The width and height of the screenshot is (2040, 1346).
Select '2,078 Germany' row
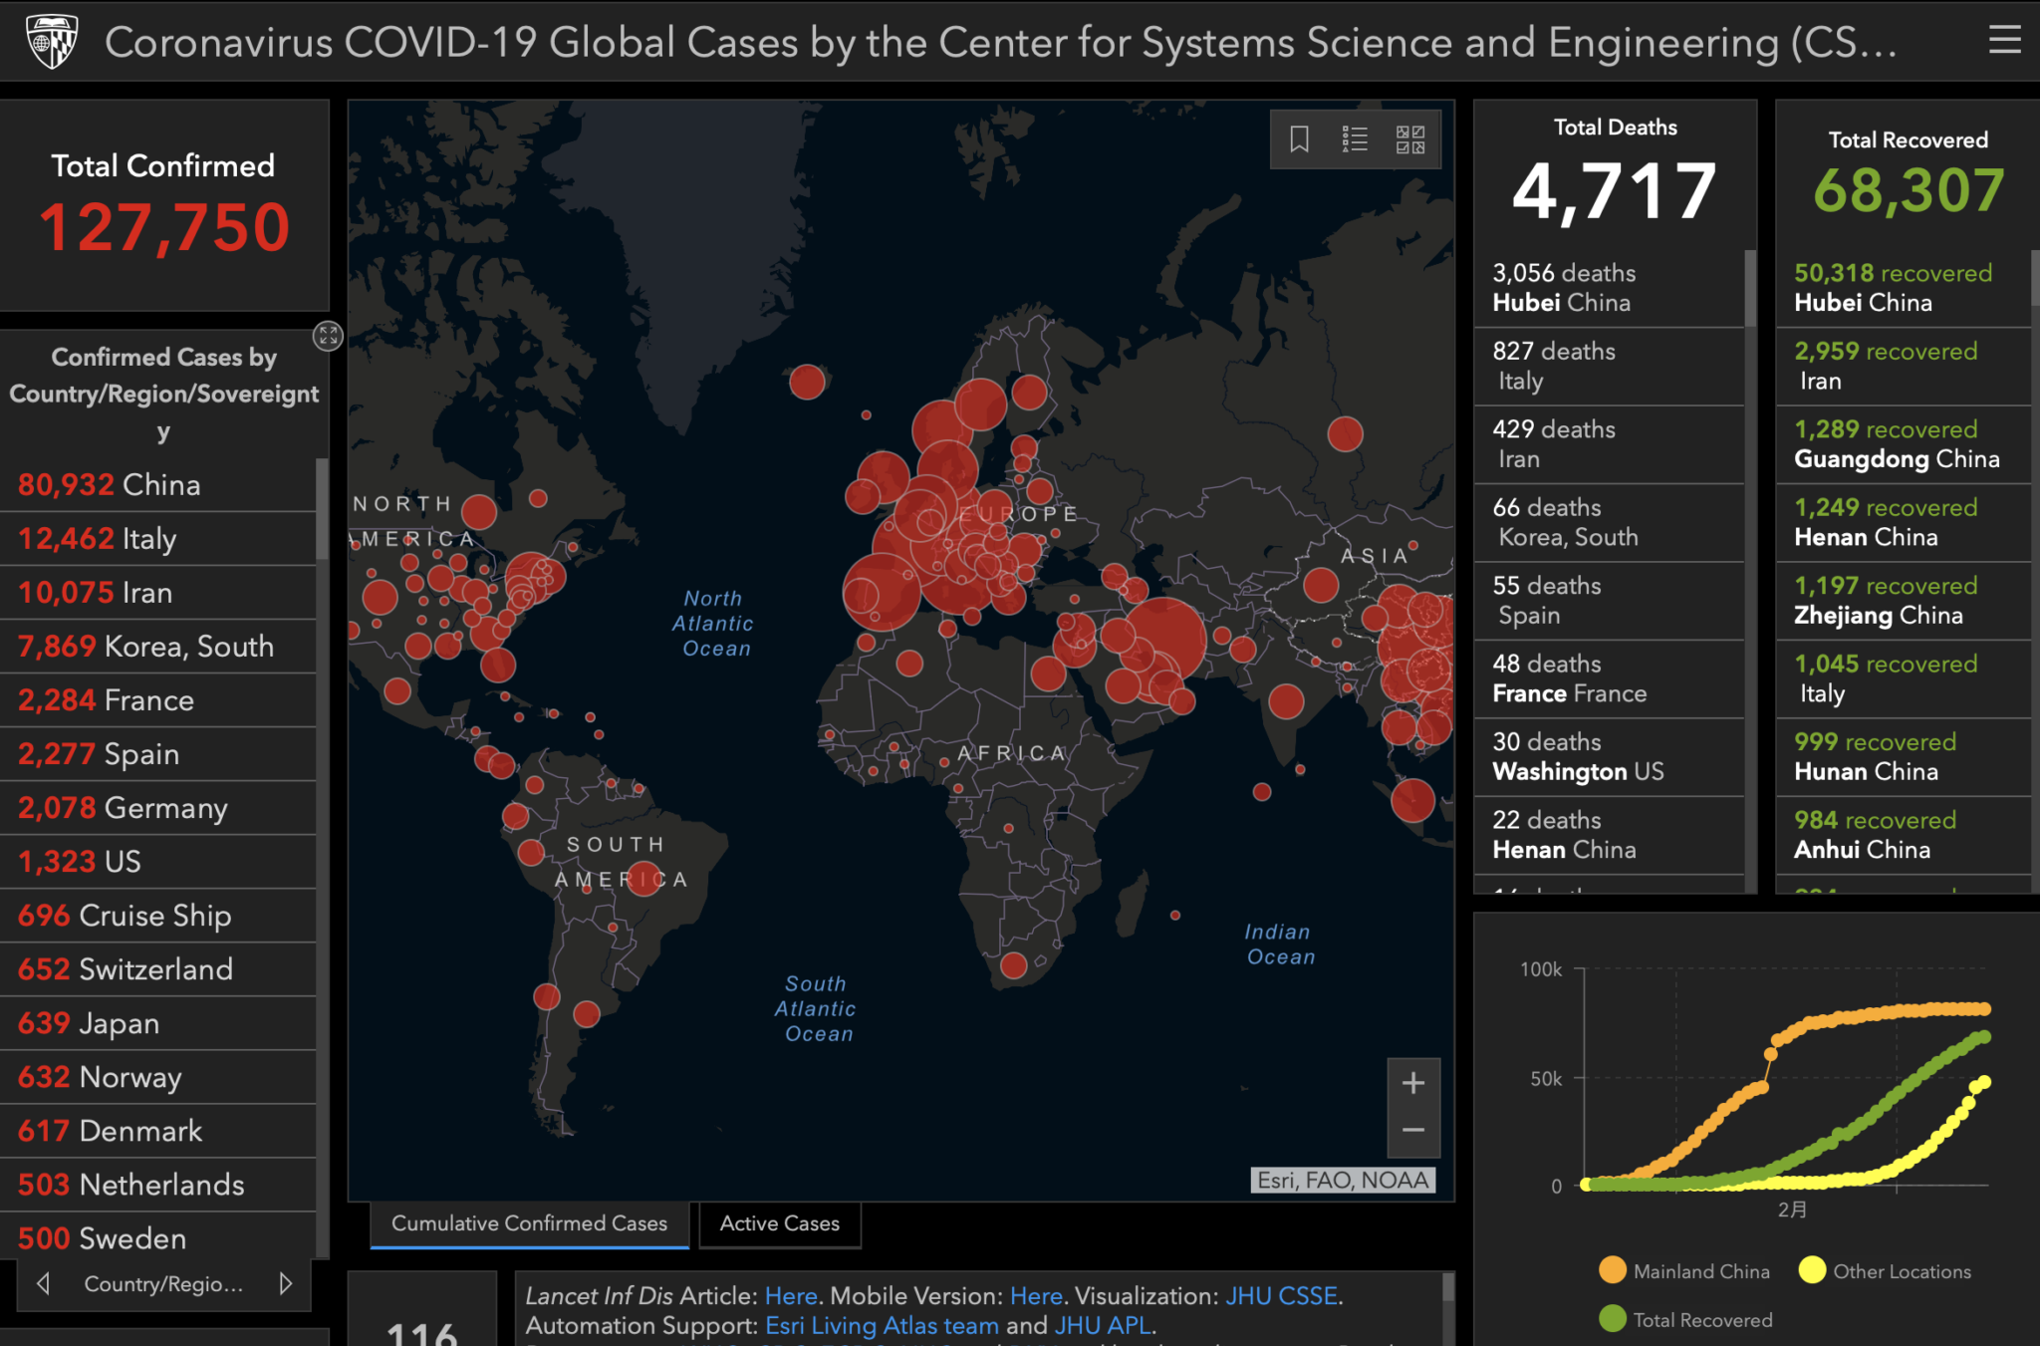click(x=158, y=808)
